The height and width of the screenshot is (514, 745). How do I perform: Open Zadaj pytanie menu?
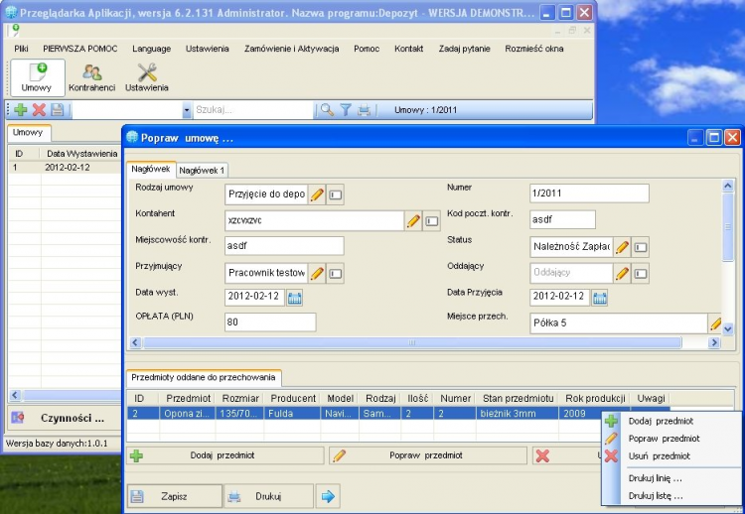coord(464,49)
